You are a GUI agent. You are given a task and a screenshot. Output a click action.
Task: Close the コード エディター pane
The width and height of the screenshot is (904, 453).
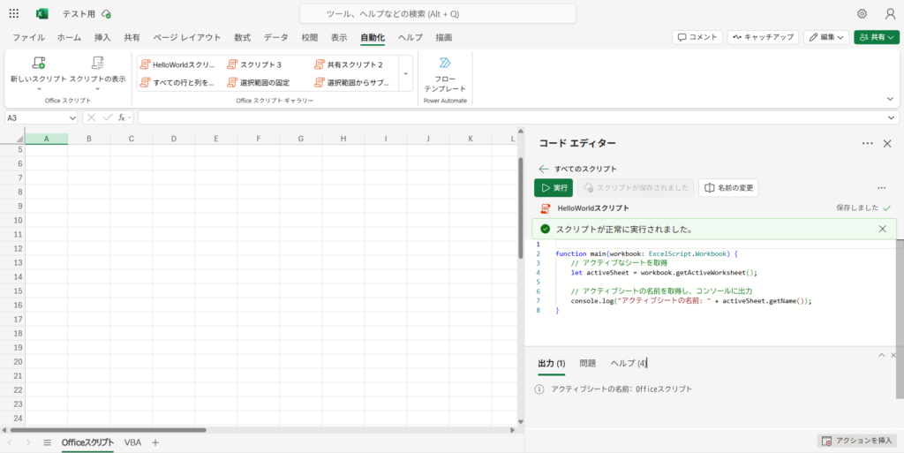click(887, 144)
